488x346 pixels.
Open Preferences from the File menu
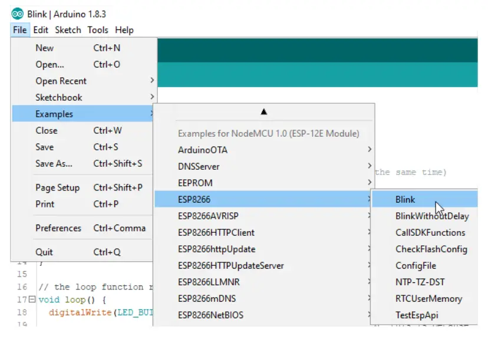pos(83,228)
